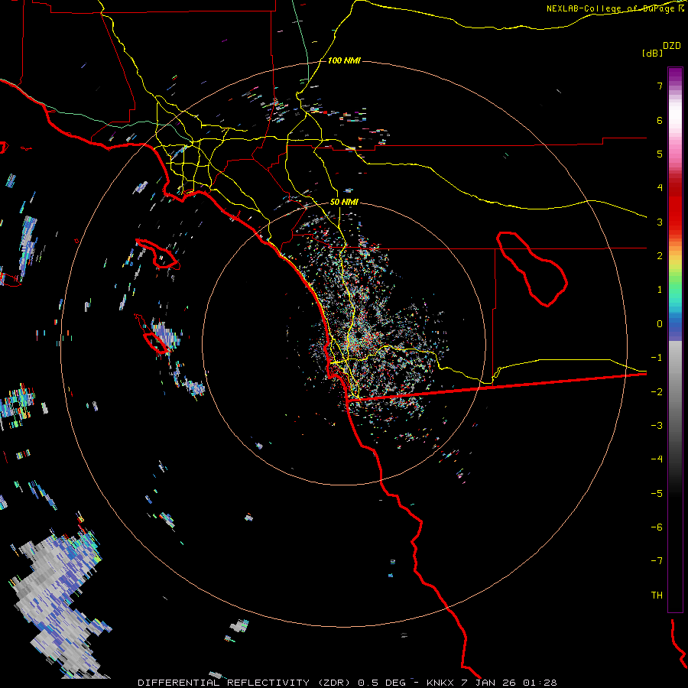Click the 5 dB tick label on the scale
The width and height of the screenshot is (688, 688).
point(660,154)
